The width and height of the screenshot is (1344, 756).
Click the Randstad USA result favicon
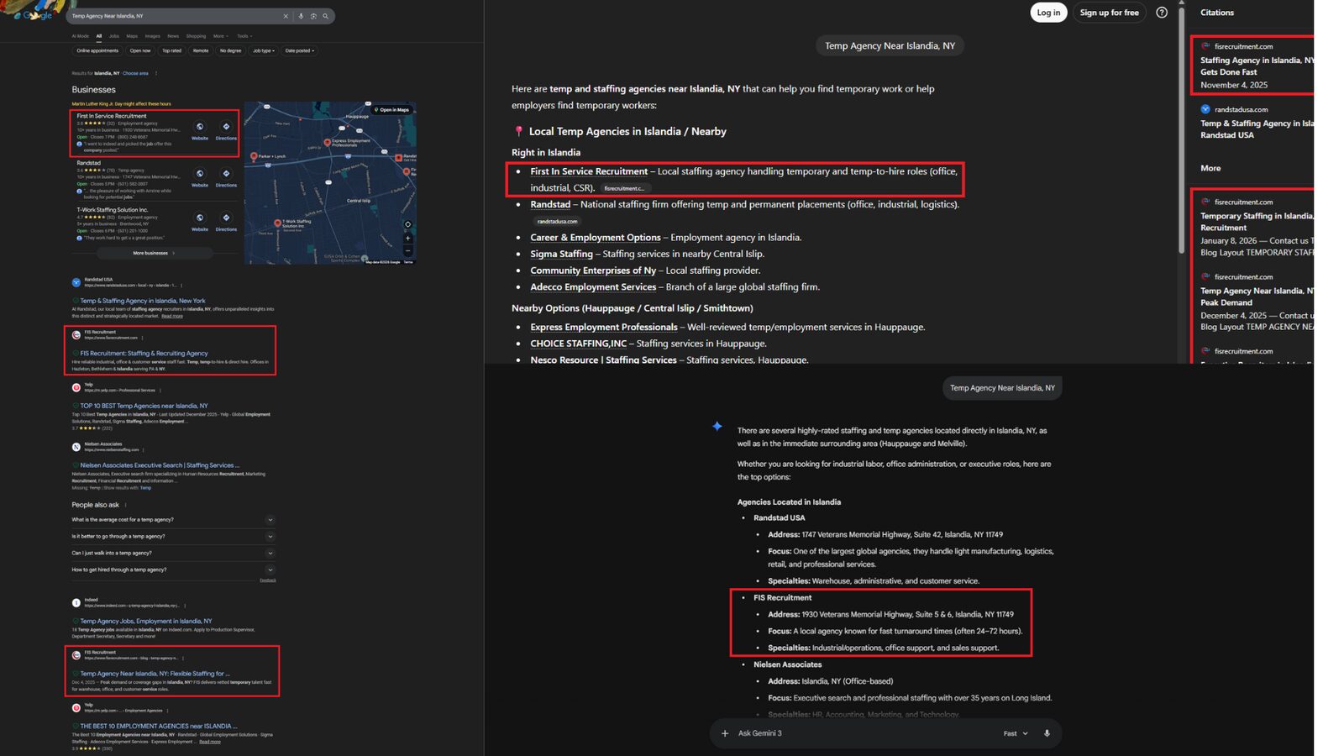pyautogui.click(x=76, y=282)
